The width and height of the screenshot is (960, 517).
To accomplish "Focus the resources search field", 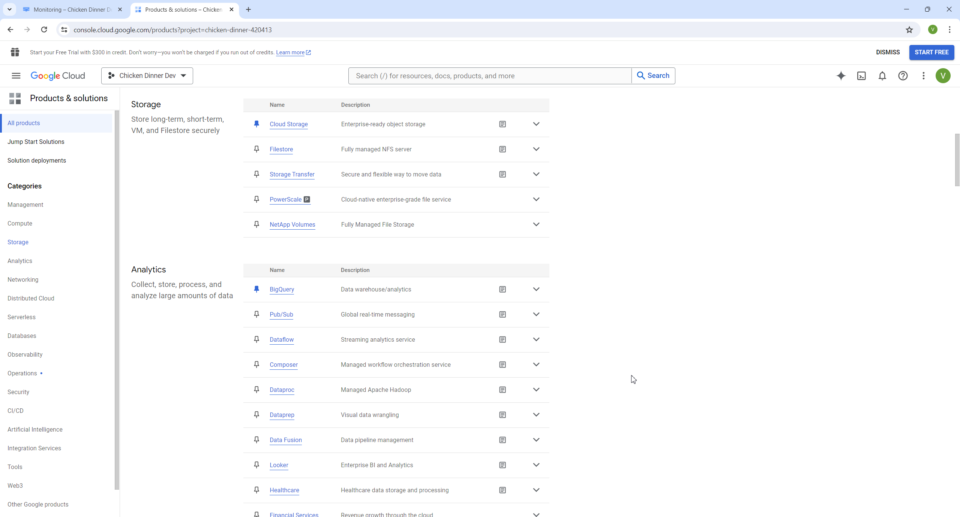I will click(489, 76).
